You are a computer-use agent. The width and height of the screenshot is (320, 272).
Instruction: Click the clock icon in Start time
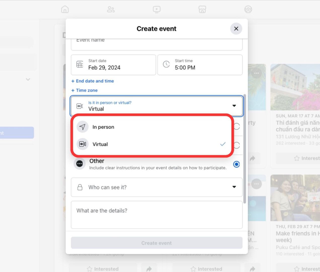166,64
